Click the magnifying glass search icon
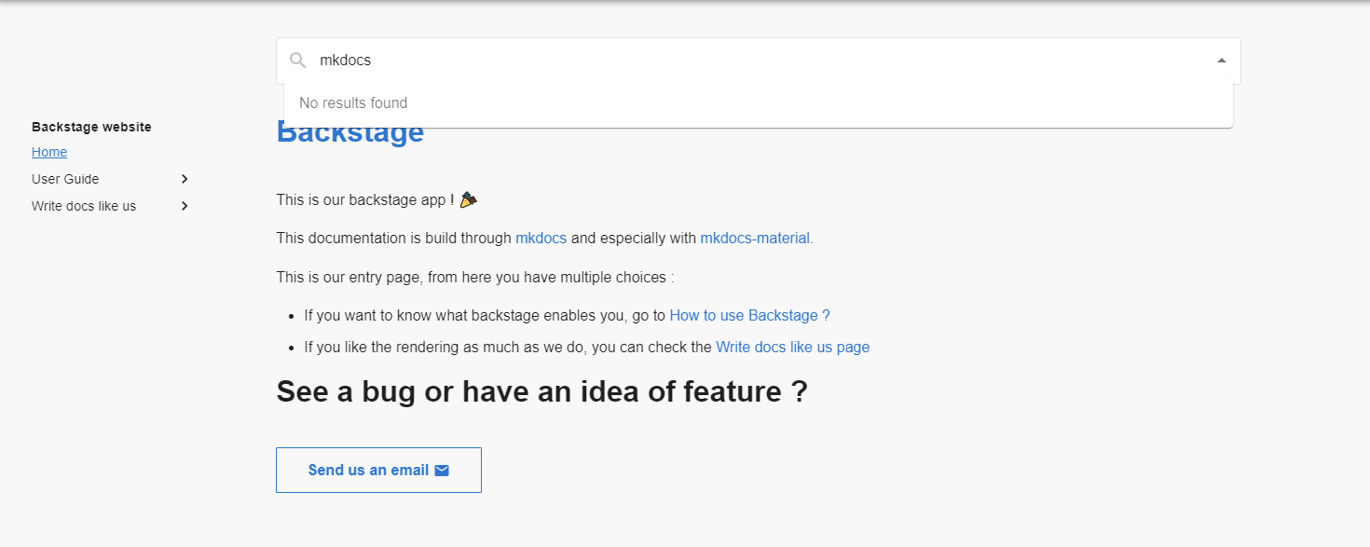The image size is (1370, 547). point(296,60)
